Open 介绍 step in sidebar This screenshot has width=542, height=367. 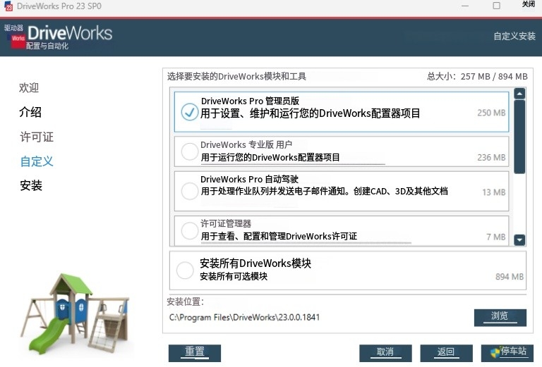pos(30,112)
